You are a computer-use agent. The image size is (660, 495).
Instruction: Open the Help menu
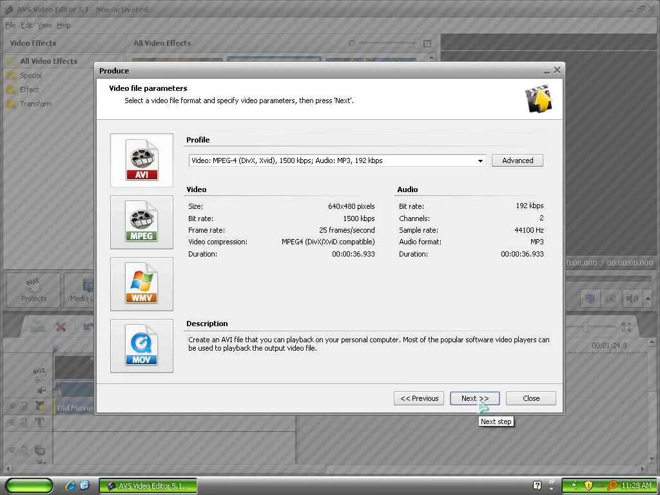[x=64, y=25]
